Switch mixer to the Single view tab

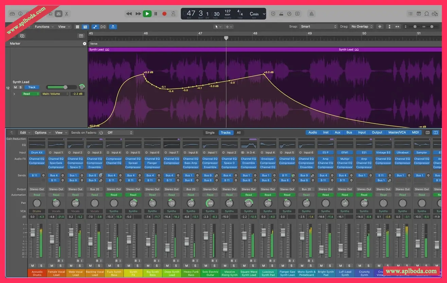pyautogui.click(x=210, y=133)
